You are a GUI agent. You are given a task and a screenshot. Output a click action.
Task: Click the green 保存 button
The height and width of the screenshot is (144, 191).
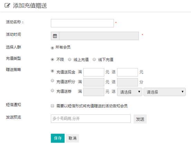click(x=58, y=138)
